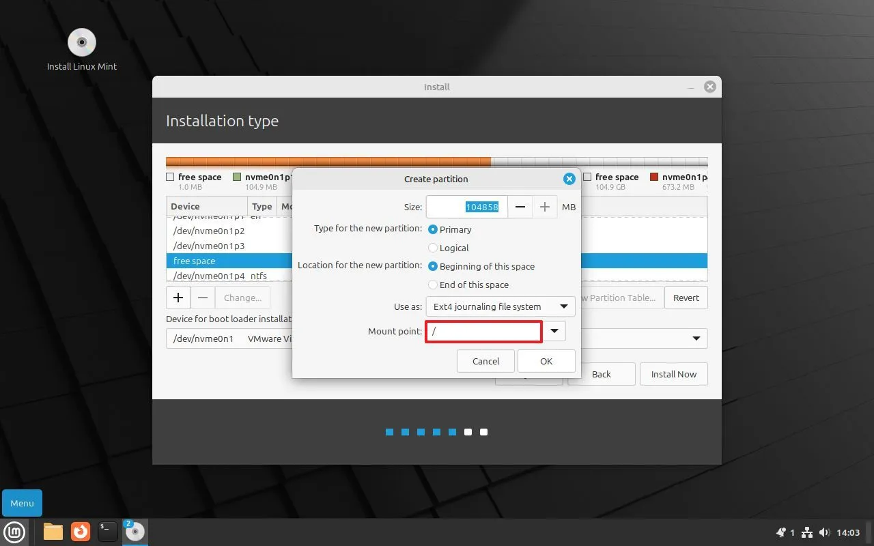Decrease the partition size with the minus stepper
The height and width of the screenshot is (546, 874).
click(x=520, y=206)
